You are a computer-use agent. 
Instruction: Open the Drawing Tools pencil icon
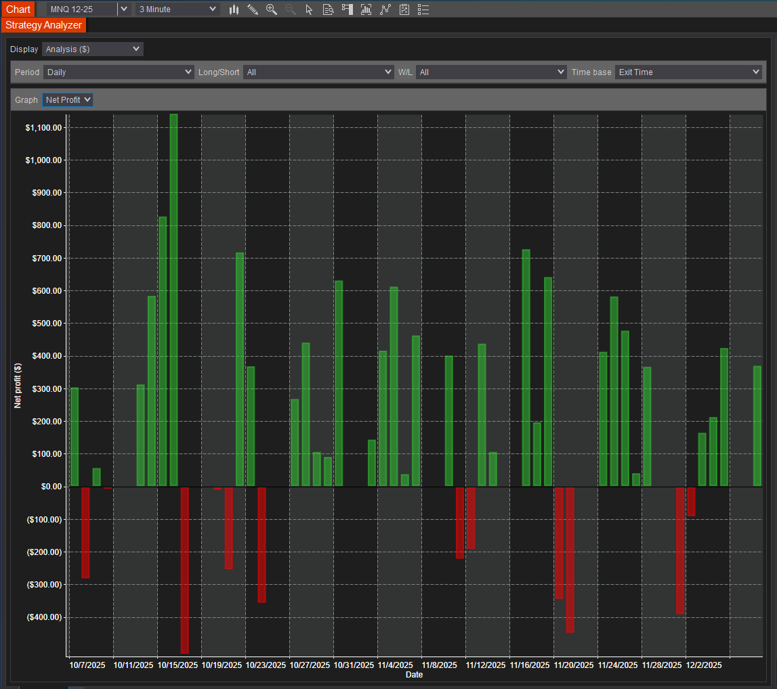coord(253,9)
